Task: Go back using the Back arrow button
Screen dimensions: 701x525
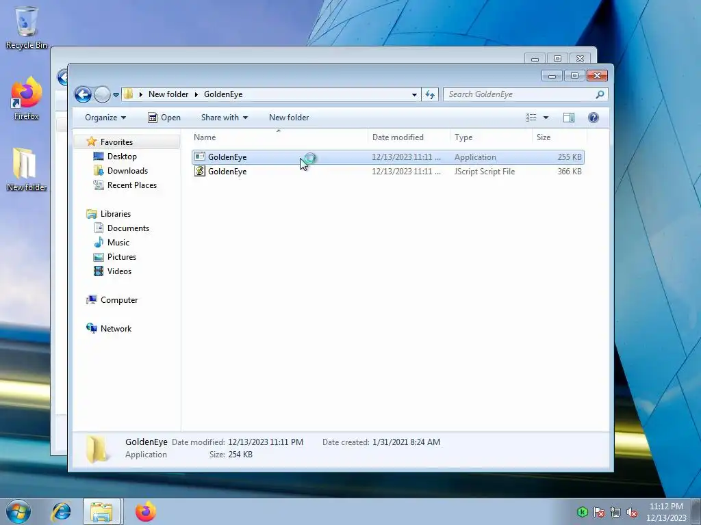Action: click(83, 94)
